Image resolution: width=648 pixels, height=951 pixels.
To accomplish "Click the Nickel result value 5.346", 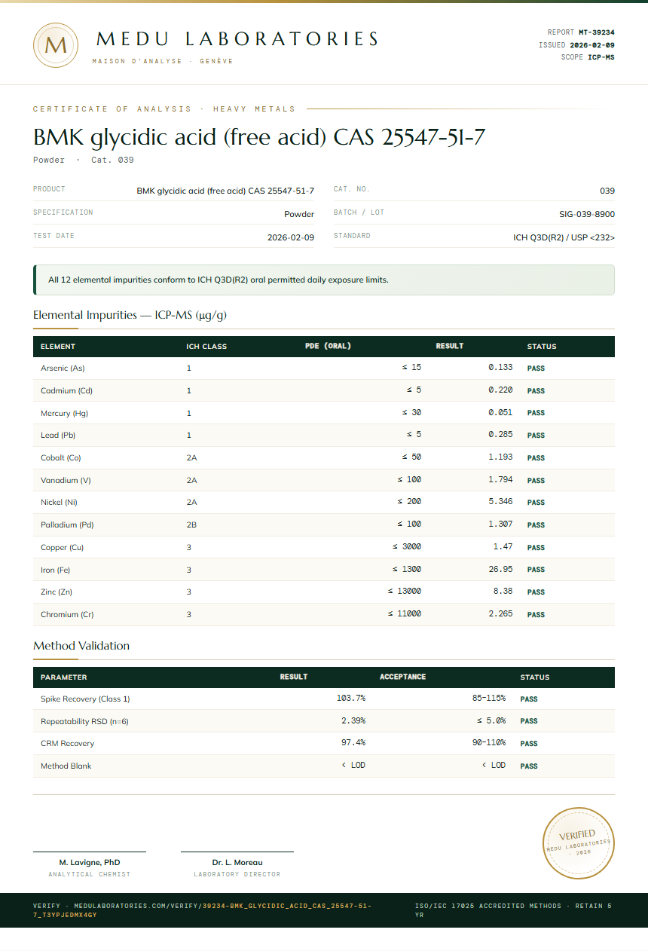I will 500,501.
